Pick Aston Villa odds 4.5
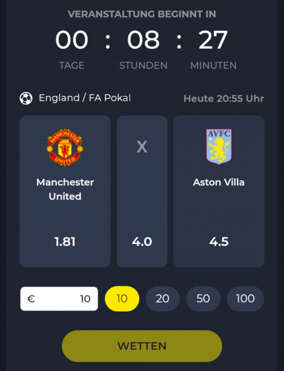This screenshot has width=284, height=371. click(x=219, y=241)
